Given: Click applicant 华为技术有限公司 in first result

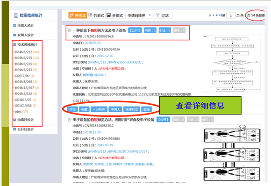Looking at the screenshot, I should click(x=112, y=69).
